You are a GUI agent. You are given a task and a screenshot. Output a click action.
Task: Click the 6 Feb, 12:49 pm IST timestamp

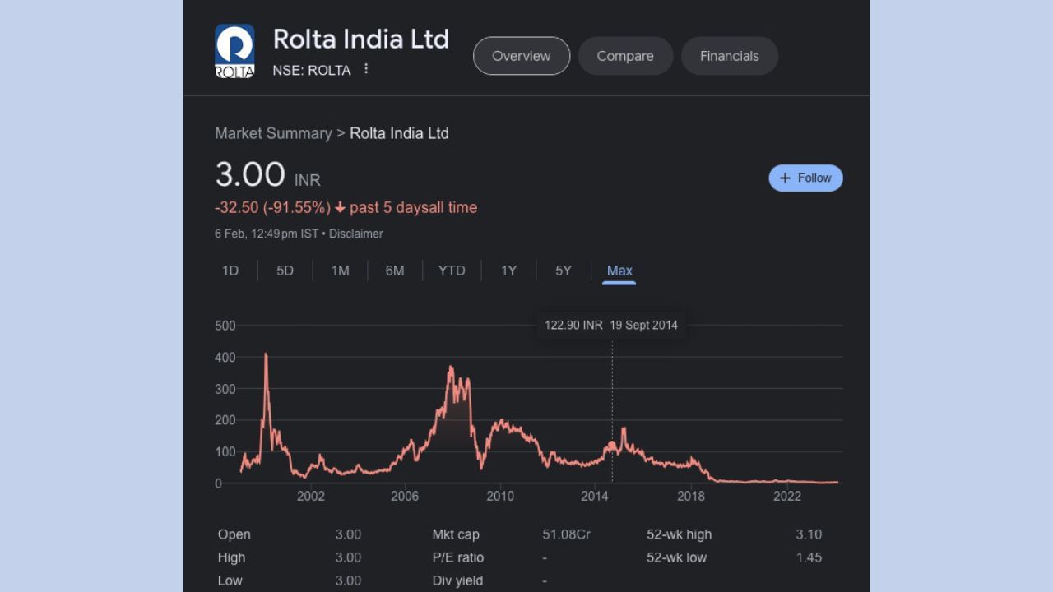coord(267,234)
